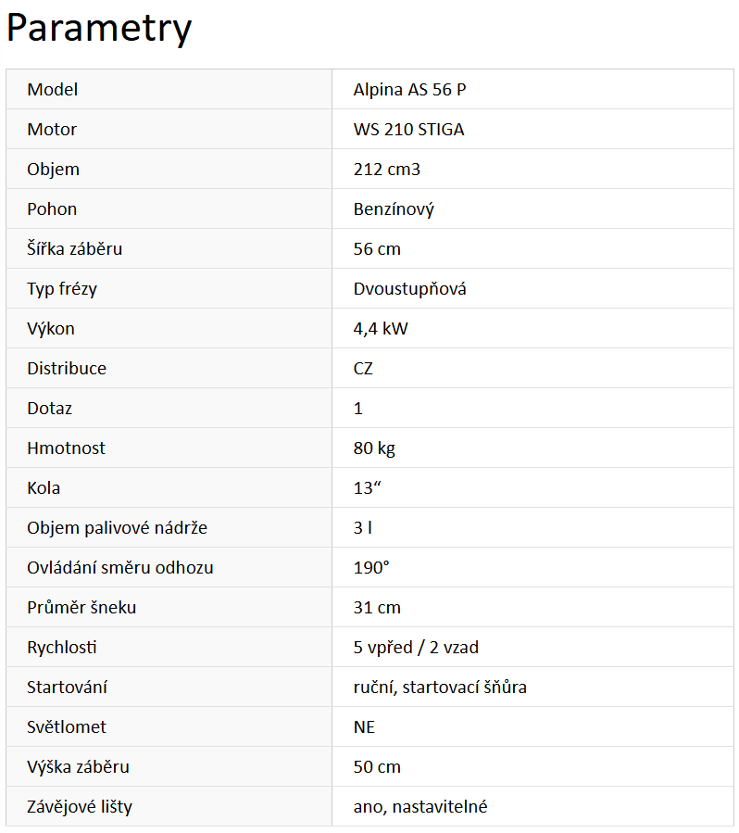Select the 212 cm3 Objem value
This screenshot has width=739, height=833.
(x=387, y=170)
